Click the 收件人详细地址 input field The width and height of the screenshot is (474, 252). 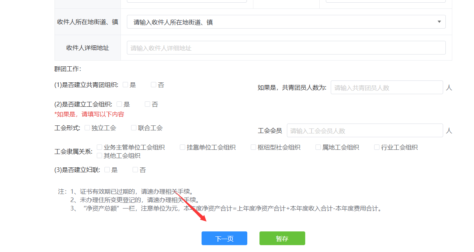(286, 48)
